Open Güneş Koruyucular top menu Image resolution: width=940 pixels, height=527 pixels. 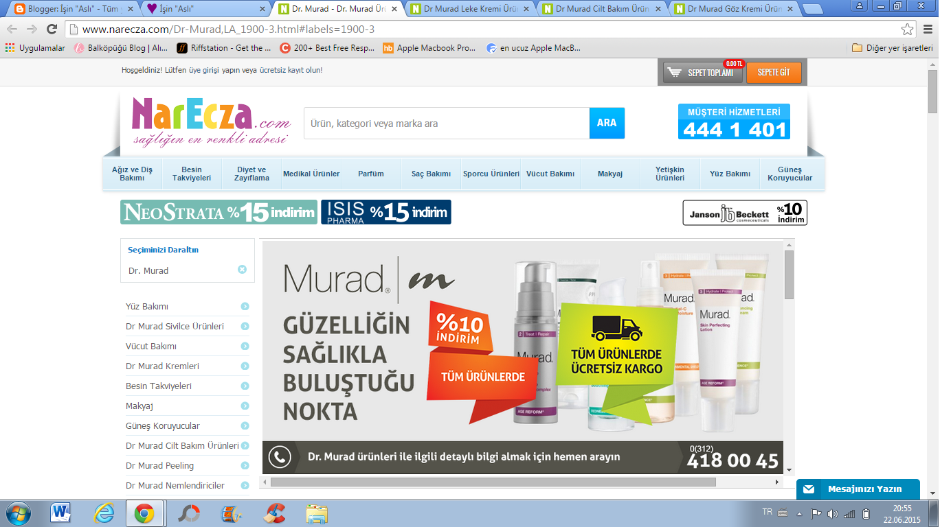tap(790, 174)
